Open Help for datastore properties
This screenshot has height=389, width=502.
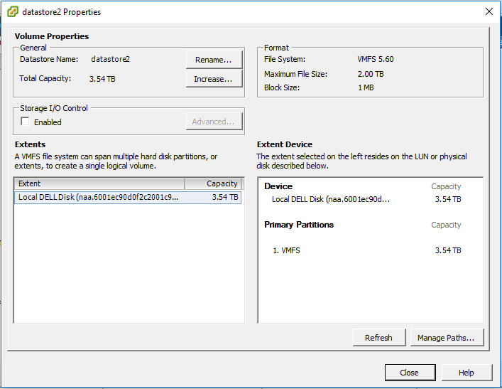pos(466,373)
